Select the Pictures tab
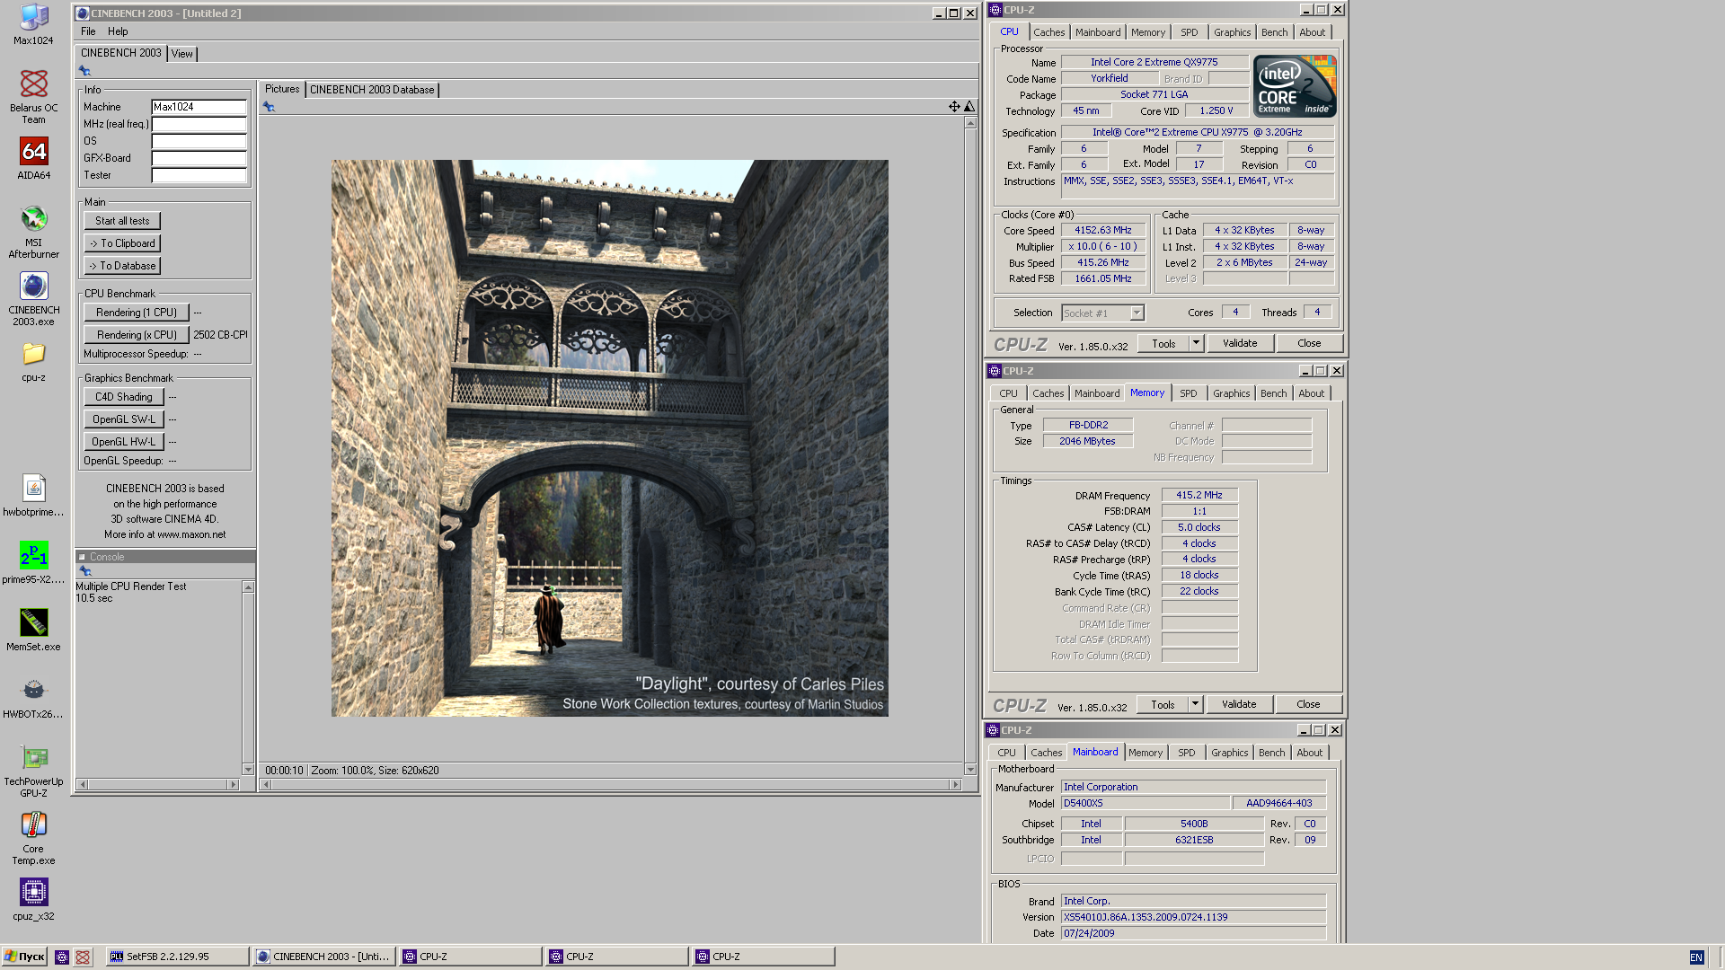The image size is (1725, 970). tap(282, 89)
